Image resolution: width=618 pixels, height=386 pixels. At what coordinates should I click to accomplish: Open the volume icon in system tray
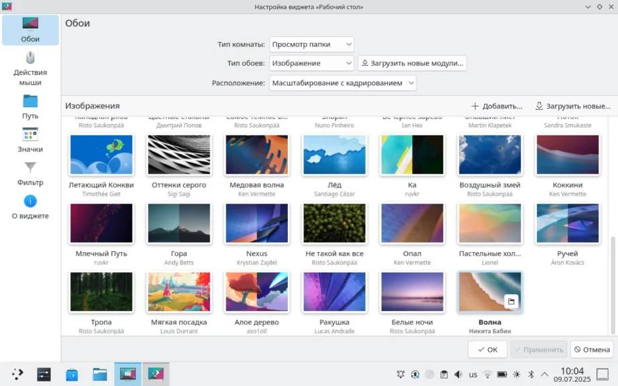click(459, 375)
